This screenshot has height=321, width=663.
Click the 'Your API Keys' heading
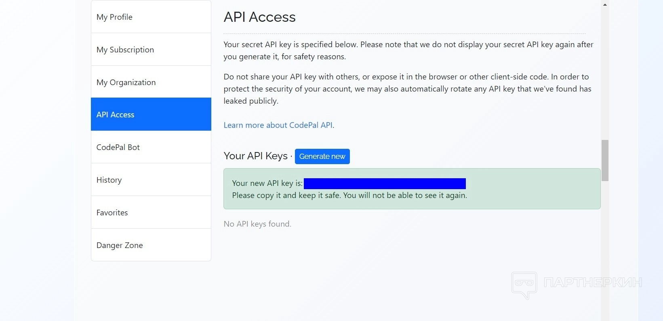tap(256, 156)
